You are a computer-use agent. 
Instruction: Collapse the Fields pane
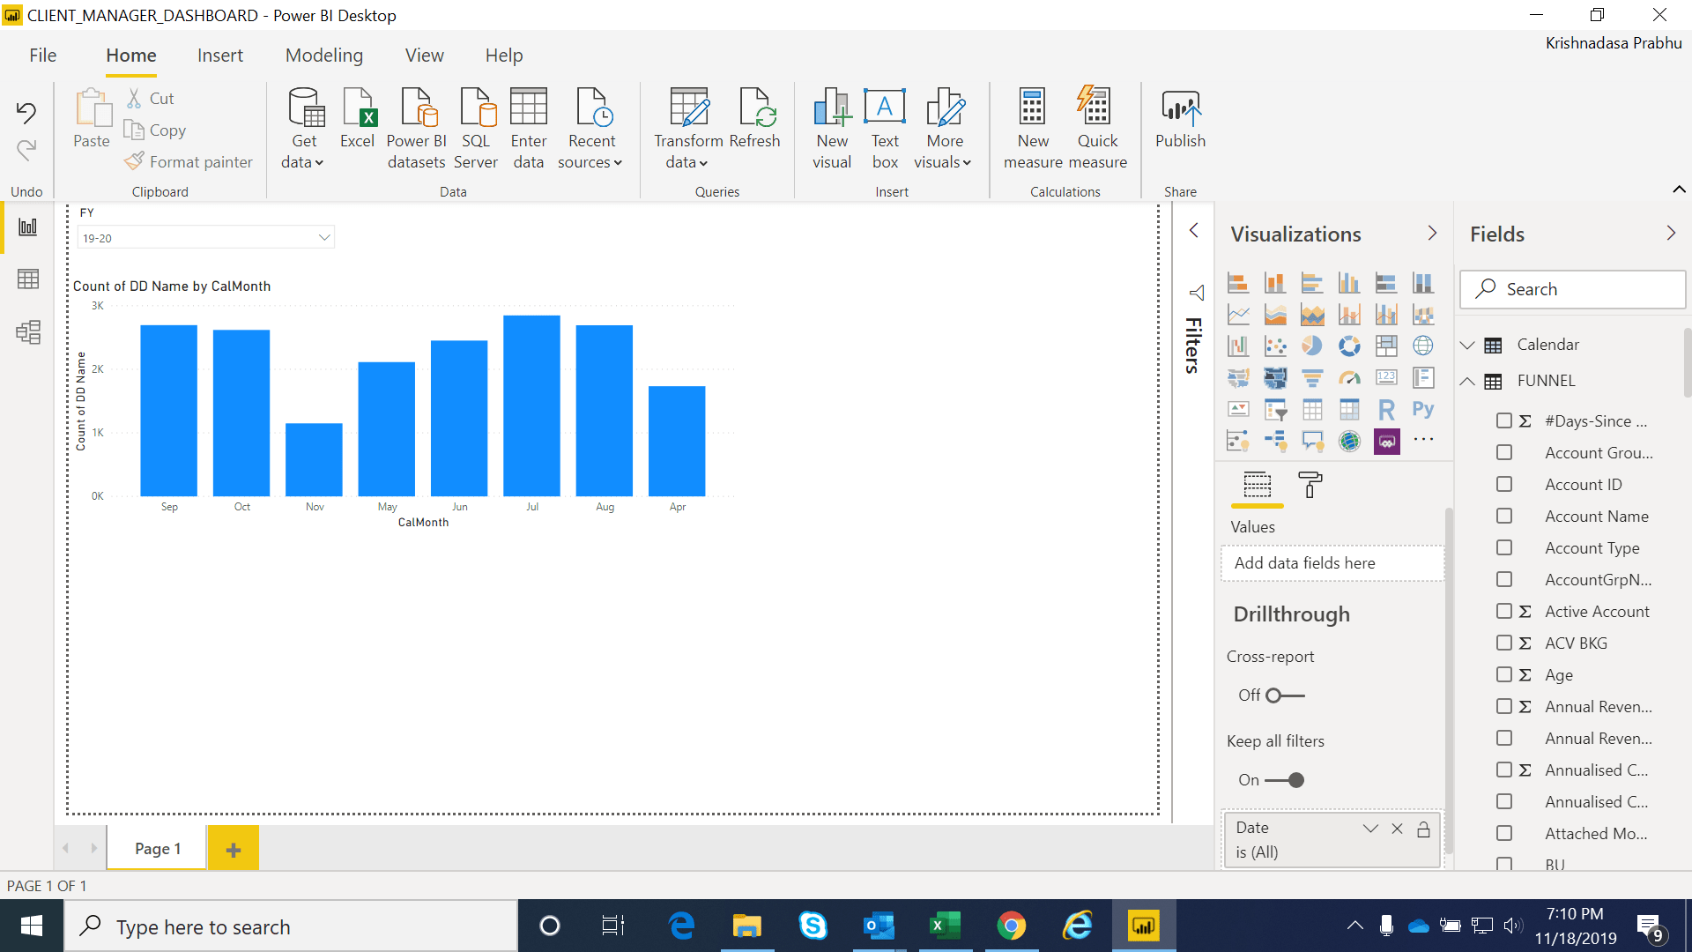pos(1671,233)
